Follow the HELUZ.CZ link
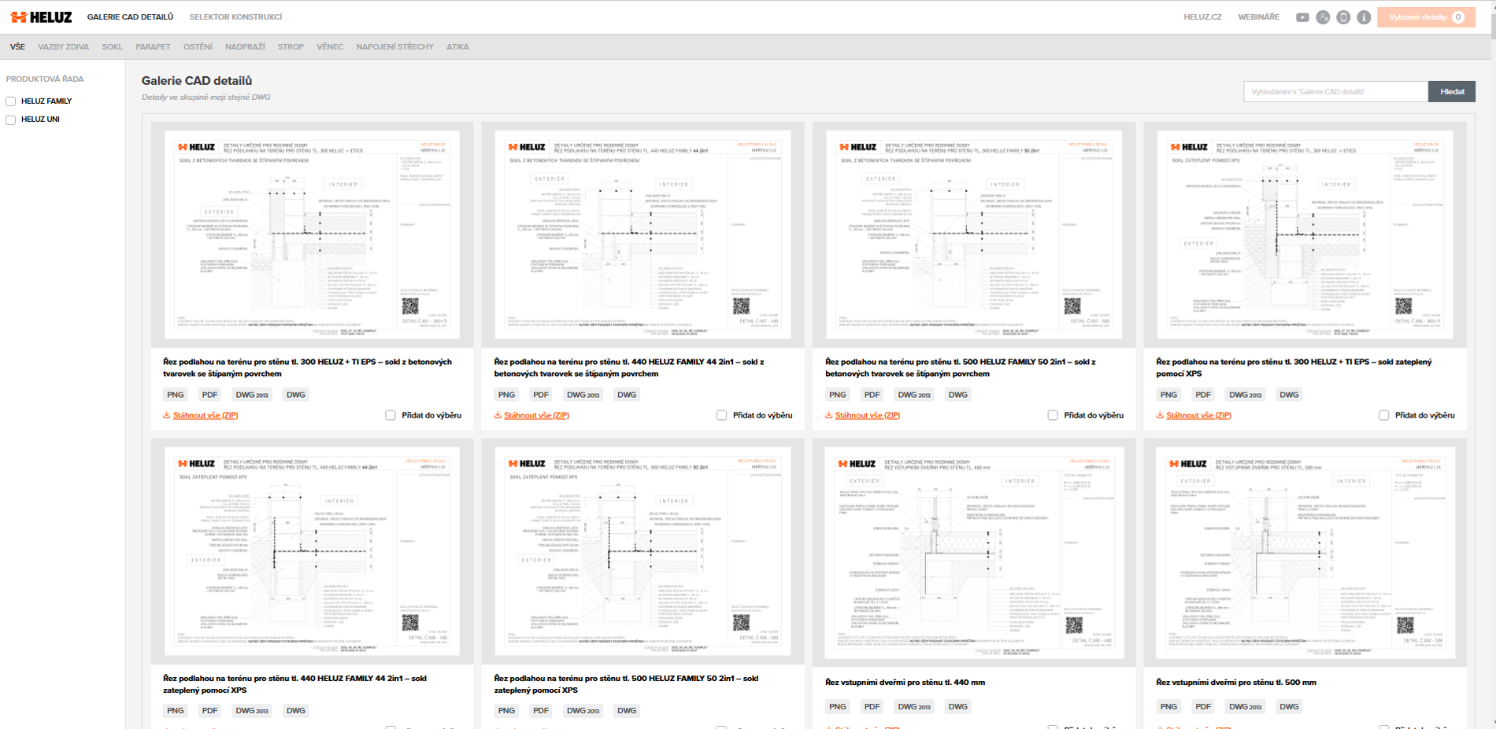 (x=1202, y=17)
